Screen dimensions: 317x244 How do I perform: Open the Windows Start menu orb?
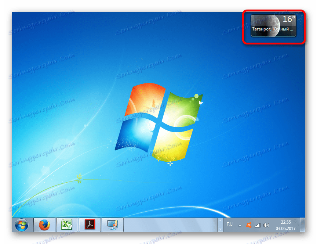click(x=22, y=225)
